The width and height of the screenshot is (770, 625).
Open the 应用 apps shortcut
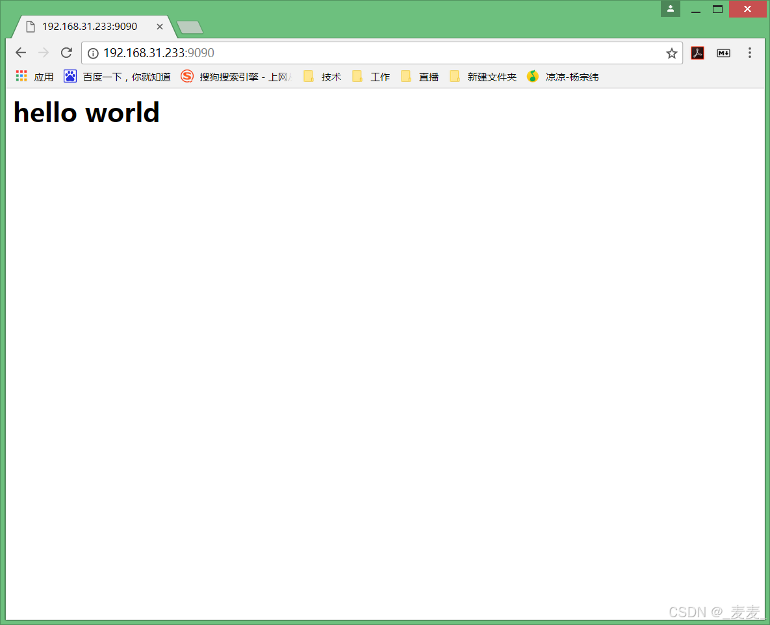(34, 77)
